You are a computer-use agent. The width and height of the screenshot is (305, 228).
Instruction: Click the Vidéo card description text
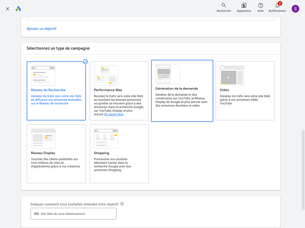pyautogui.click(x=245, y=100)
